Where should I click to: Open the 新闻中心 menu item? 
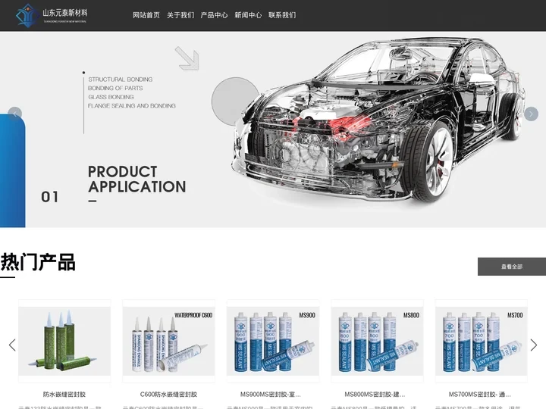click(x=248, y=15)
